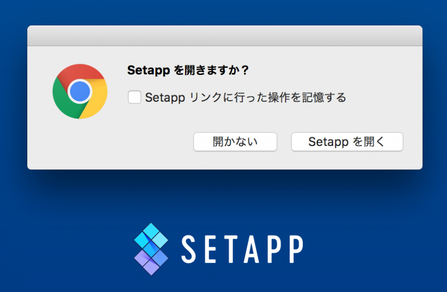Click the letter T in SETAPP wordmark
Screen dimensions: 447x292
click(x=230, y=249)
